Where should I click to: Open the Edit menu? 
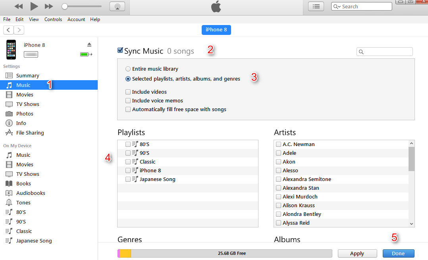coord(19,19)
